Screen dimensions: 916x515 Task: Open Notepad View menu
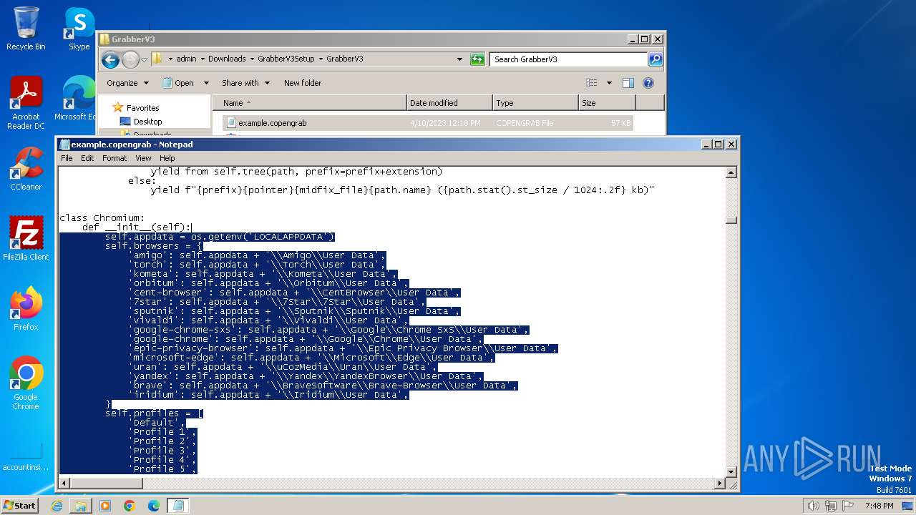(143, 158)
